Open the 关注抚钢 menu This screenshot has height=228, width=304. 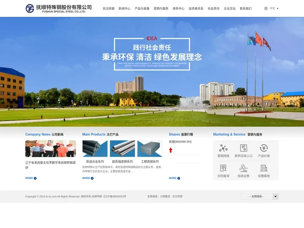pyautogui.click(x=109, y=8)
